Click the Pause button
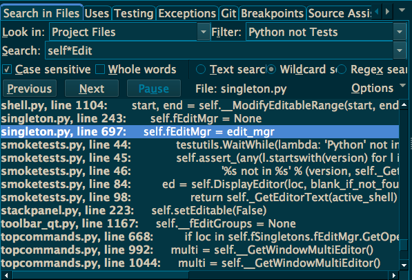 154,88
